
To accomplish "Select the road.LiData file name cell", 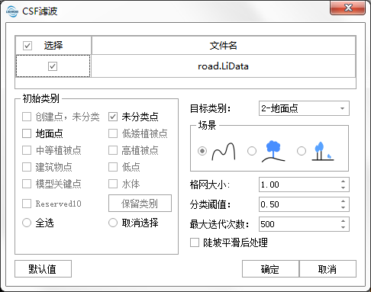I will coord(224,66).
